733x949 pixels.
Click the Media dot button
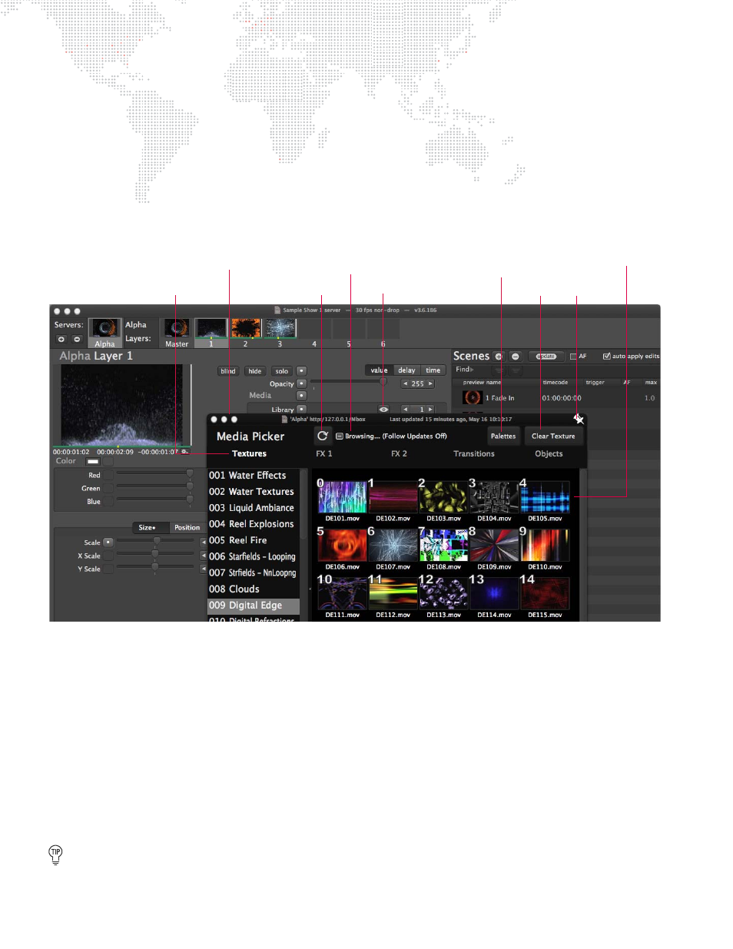(x=302, y=396)
